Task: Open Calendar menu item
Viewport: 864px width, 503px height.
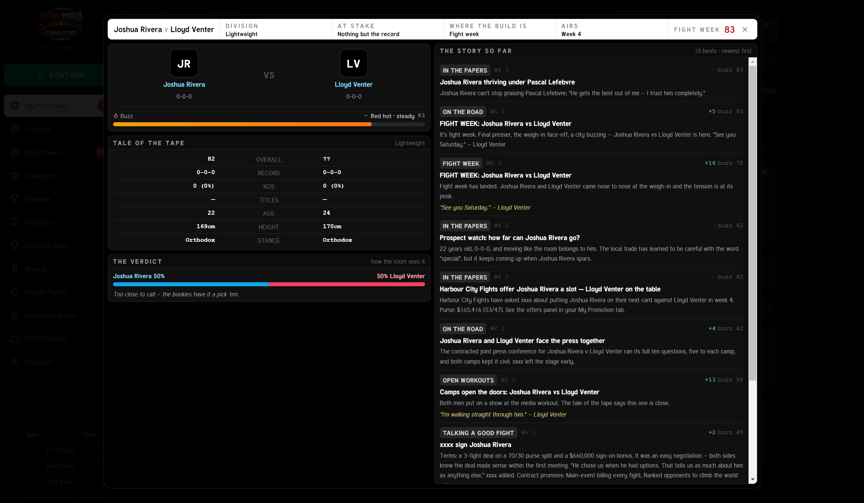Action: [54, 129]
